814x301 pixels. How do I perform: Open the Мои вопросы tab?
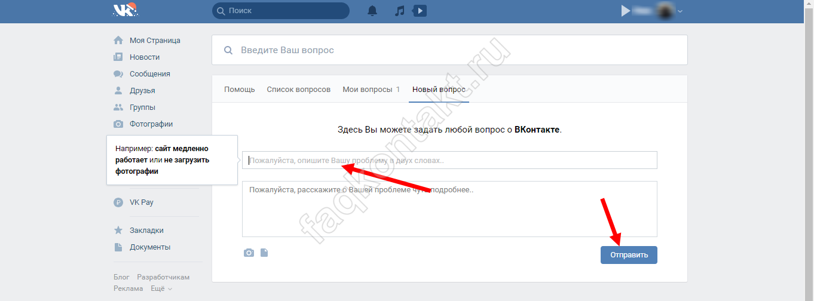coord(371,90)
